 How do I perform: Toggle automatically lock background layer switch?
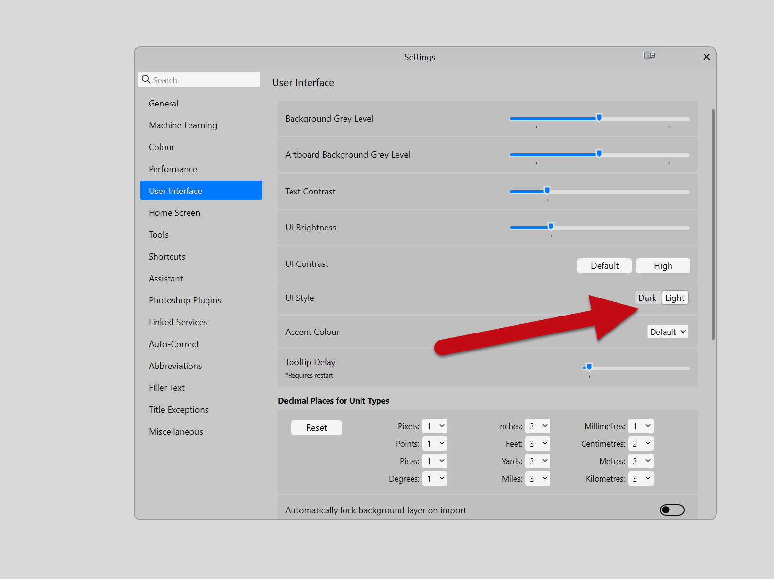coord(672,509)
